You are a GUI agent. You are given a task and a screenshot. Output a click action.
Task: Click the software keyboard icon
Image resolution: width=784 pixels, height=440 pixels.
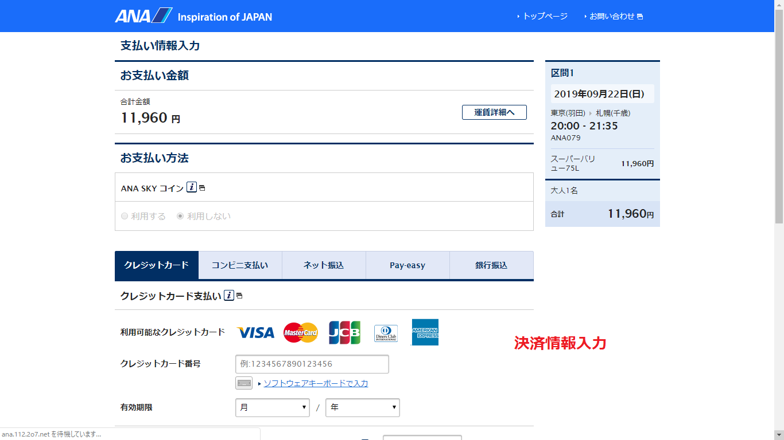click(x=244, y=383)
